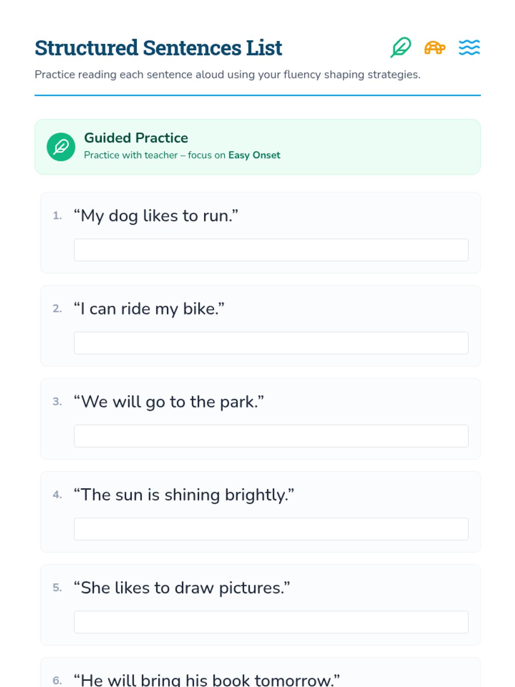Viewport: 515px width, 687px height.
Task: Select the sentence "I can ride my bike."
Action: pos(149,309)
